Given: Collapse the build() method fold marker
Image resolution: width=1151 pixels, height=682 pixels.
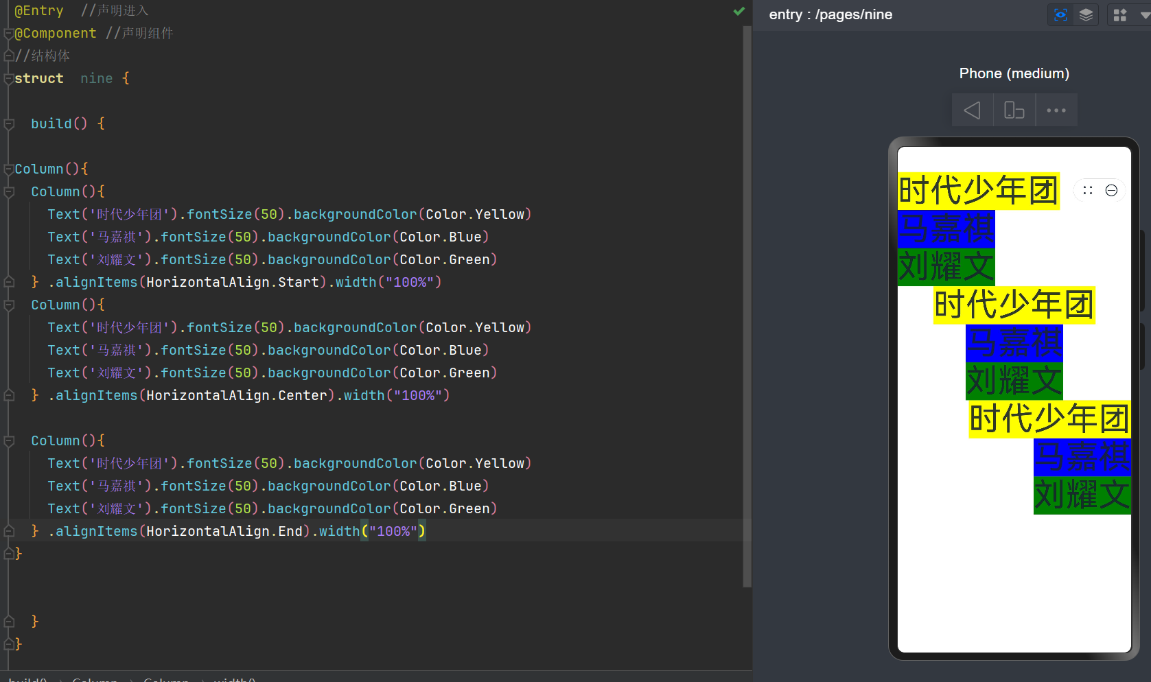Looking at the screenshot, I should click(9, 124).
